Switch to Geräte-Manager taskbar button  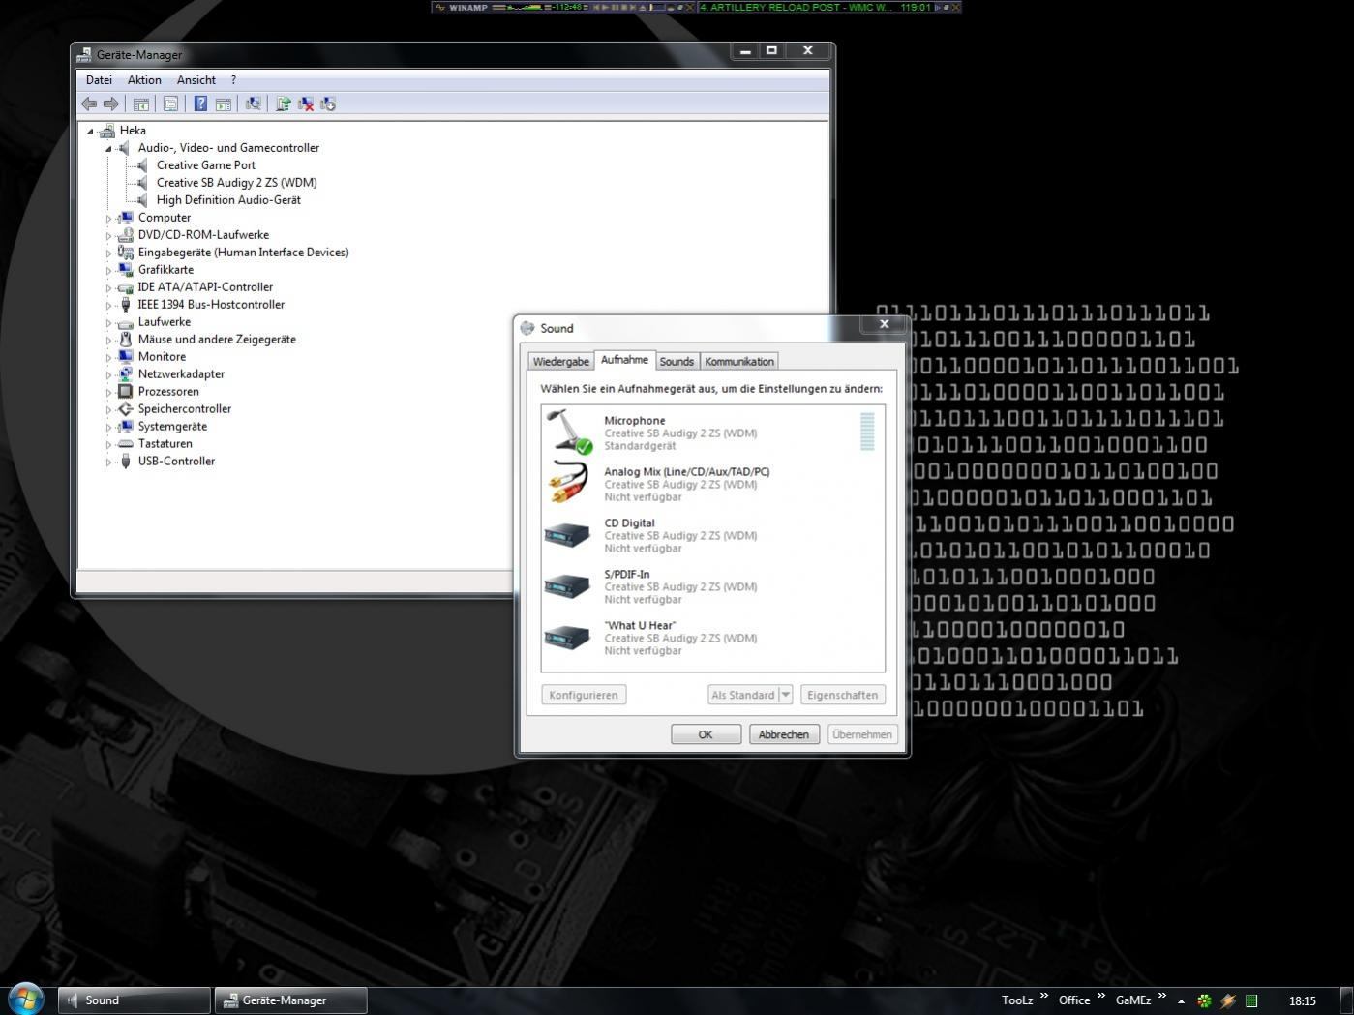291,1000
